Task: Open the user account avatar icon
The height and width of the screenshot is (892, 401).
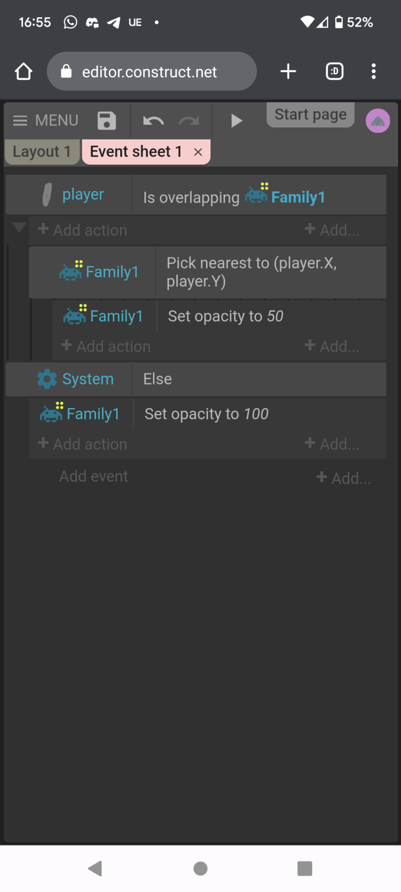Action: (x=378, y=121)
